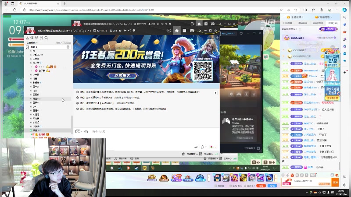Viewport: 351px width, 197px height.
Task: Open the bookmark icon above the channel list
Action: [x=41, y=38]
